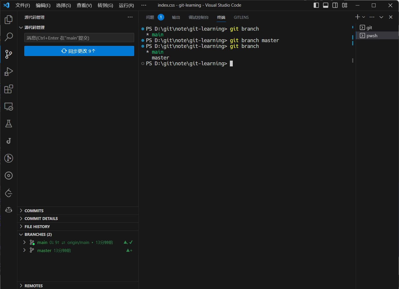This screenshot has width=399, height=289.
Task: Open the Extensions view
Action: [9, 89]
